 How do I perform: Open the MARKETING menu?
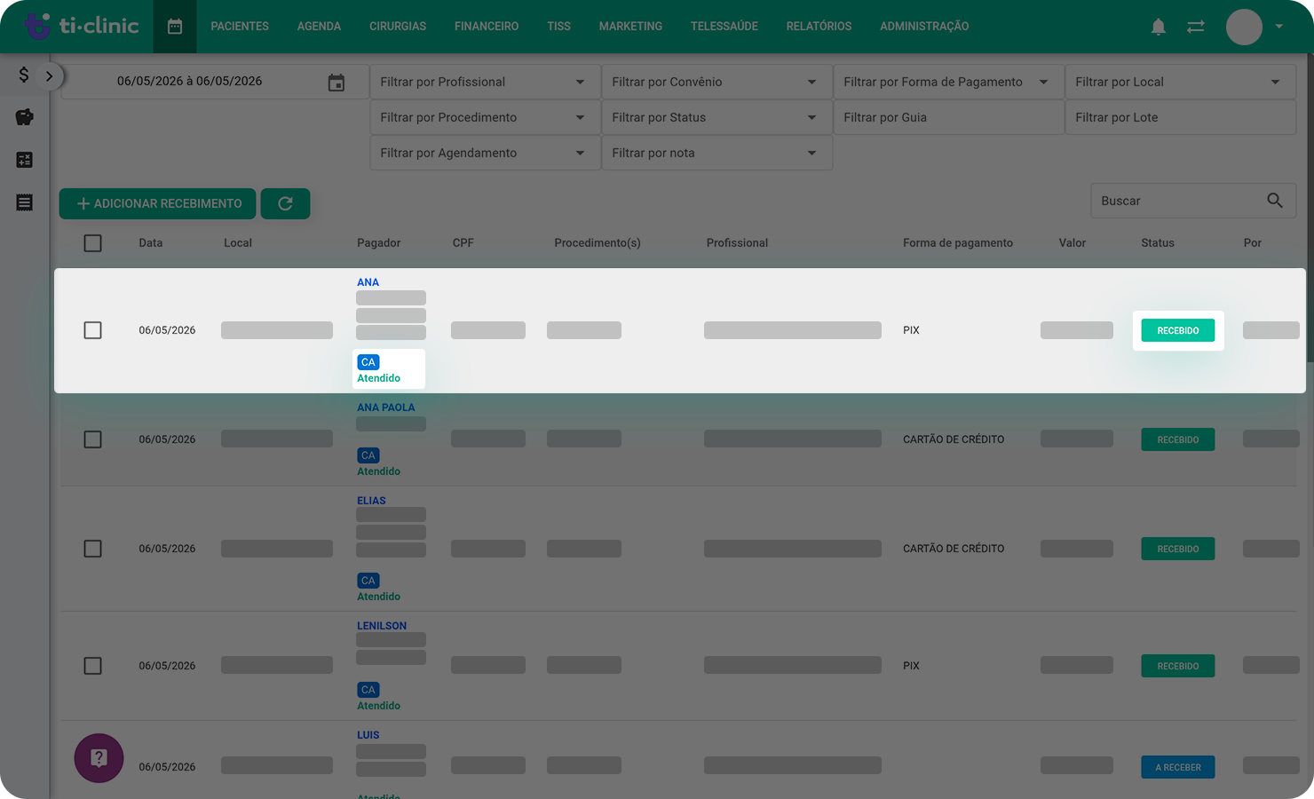click(630, 27)
